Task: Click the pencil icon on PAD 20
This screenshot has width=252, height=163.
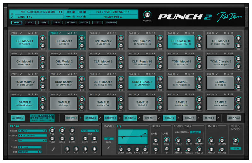Action: [x=60, y=95]
